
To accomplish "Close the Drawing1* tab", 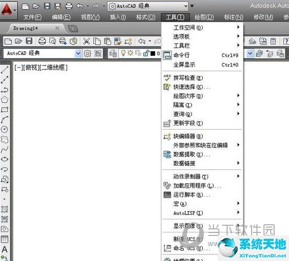I will click(57, 29).
